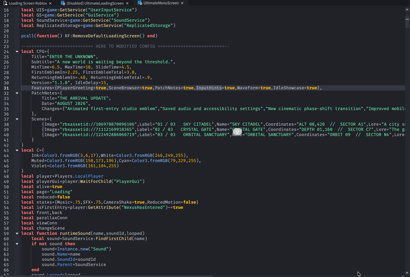Viewport: 410px width, 277px height.
Task: Click the sound.SoundId=soundId line
Action: point(69,259)
